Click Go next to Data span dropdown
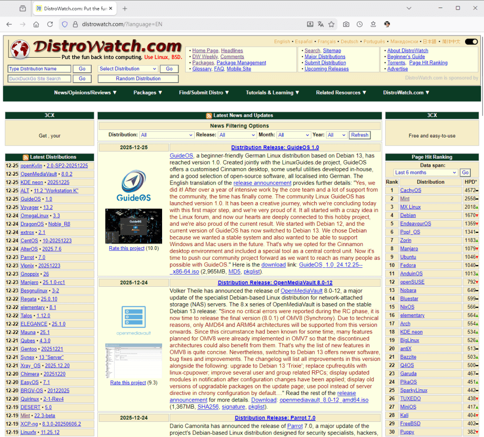Screen dimensions: 484x437 click(x=465, y=172)
